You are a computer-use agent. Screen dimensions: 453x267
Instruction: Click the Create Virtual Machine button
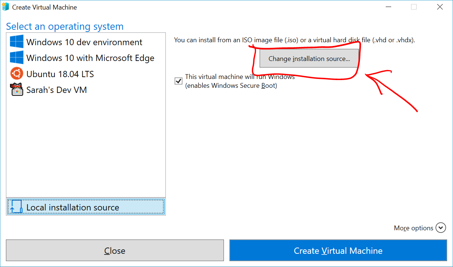tap(338, 250)
